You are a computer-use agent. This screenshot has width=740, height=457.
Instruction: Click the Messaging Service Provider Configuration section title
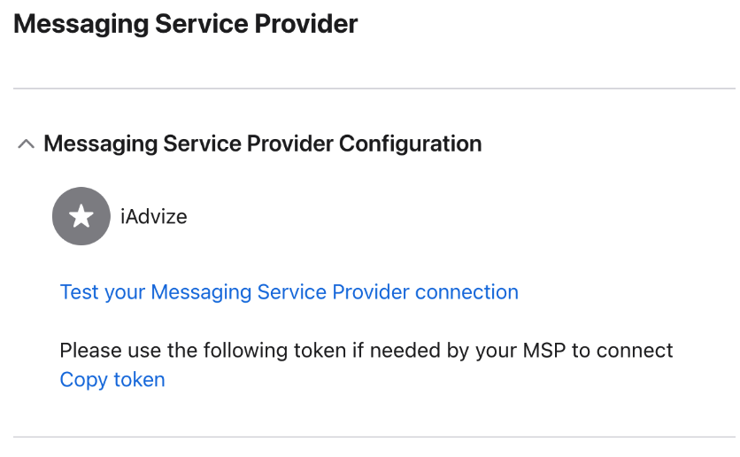click(262, 143)
